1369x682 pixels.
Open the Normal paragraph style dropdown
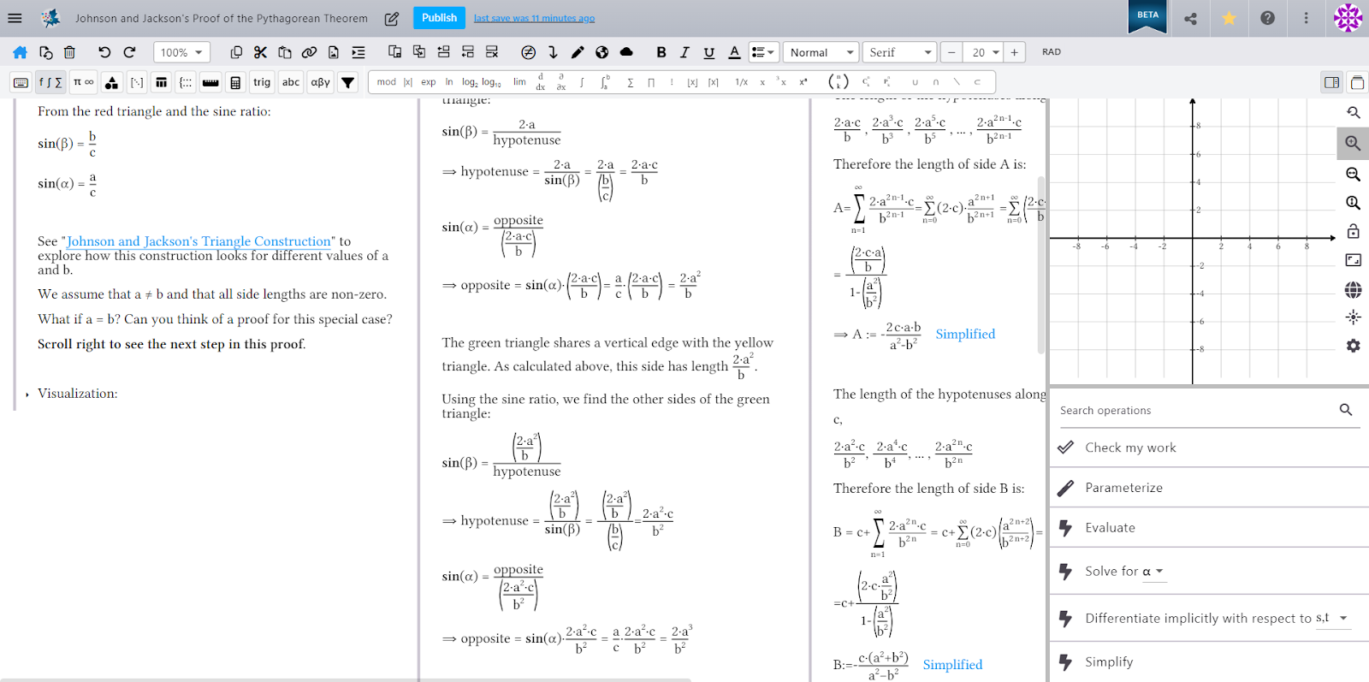pos(821,52)
